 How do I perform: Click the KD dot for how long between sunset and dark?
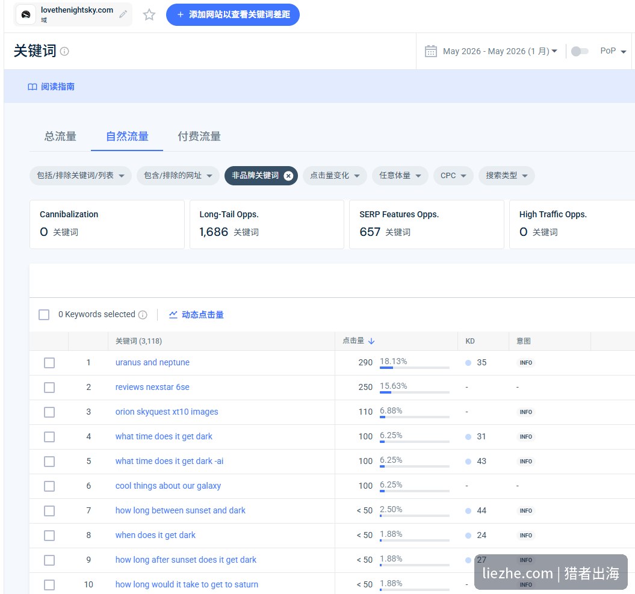click(x=468, y=511)
